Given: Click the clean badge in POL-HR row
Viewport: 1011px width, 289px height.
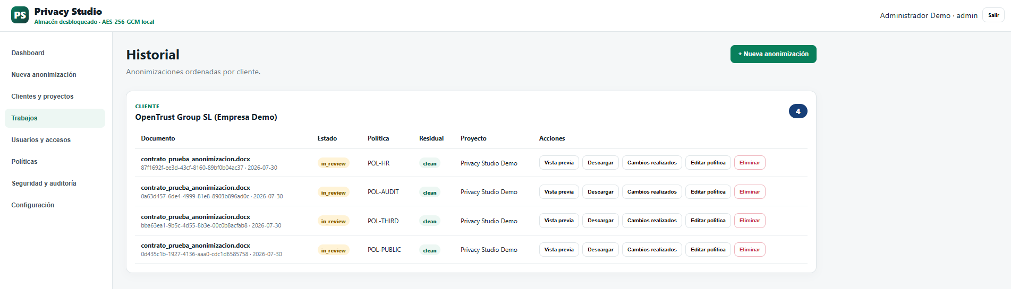Looking at the screenshot, I should [x=430, y=163].
